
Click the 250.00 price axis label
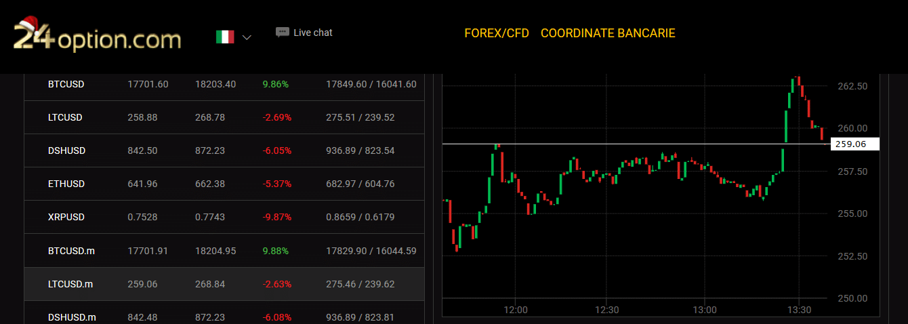tap(852, 298)
